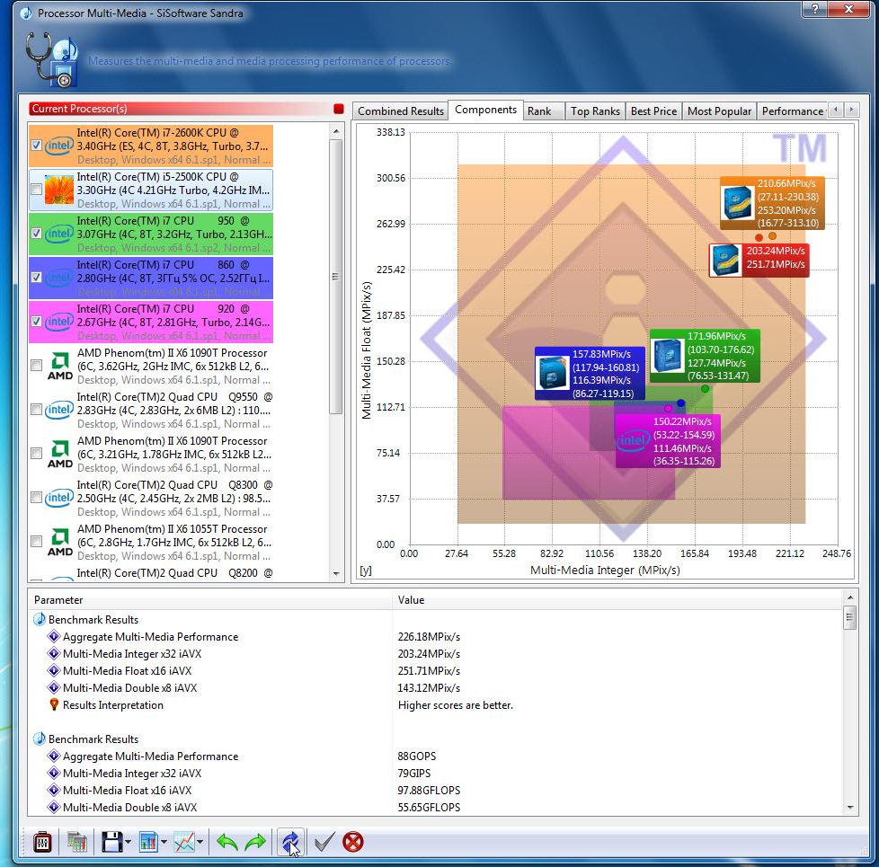
Task: Click the CPU box image in orange chart label
Action: (737, 202)
